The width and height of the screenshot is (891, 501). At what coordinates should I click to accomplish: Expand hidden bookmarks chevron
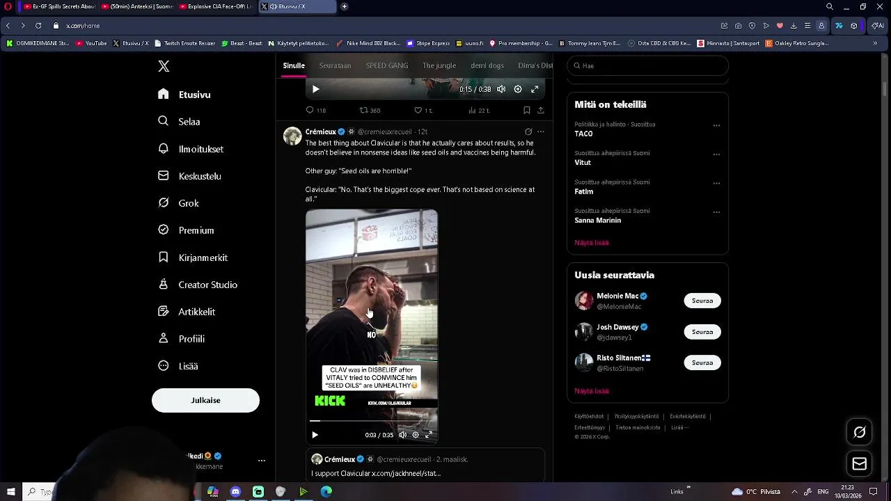[x=875, y=43]
